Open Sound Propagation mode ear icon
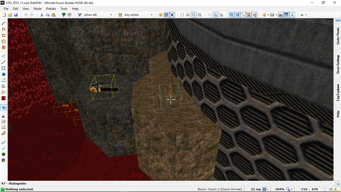The height and width of the screenshot is (192, 341). (3, 92)
